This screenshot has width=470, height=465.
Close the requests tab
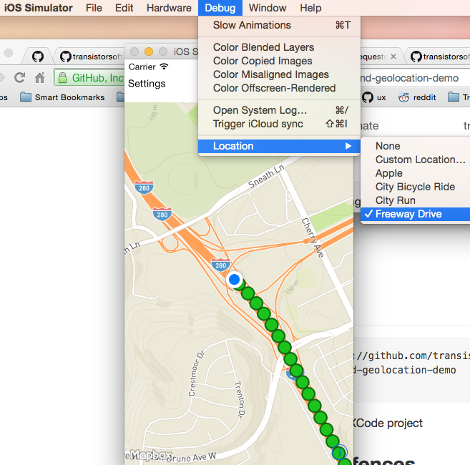(393, 57)
